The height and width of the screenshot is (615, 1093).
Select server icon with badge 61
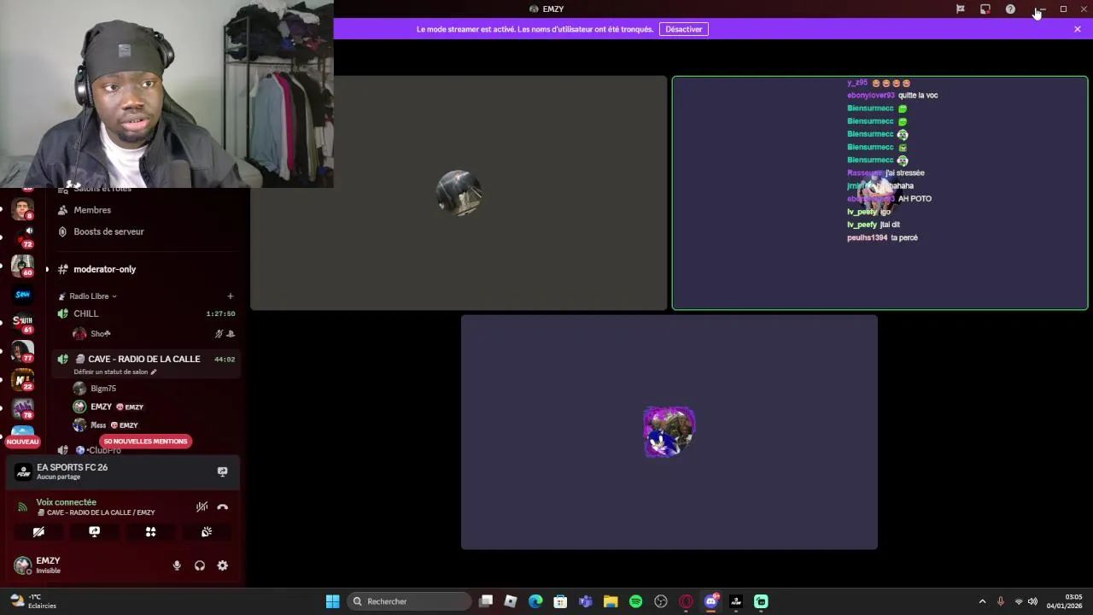[23, 323]
